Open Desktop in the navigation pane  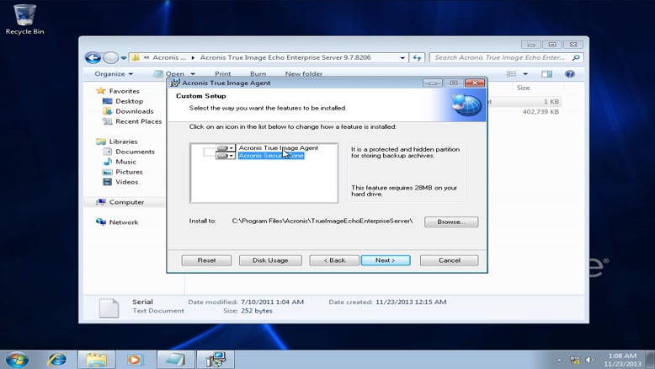[129, 101]
